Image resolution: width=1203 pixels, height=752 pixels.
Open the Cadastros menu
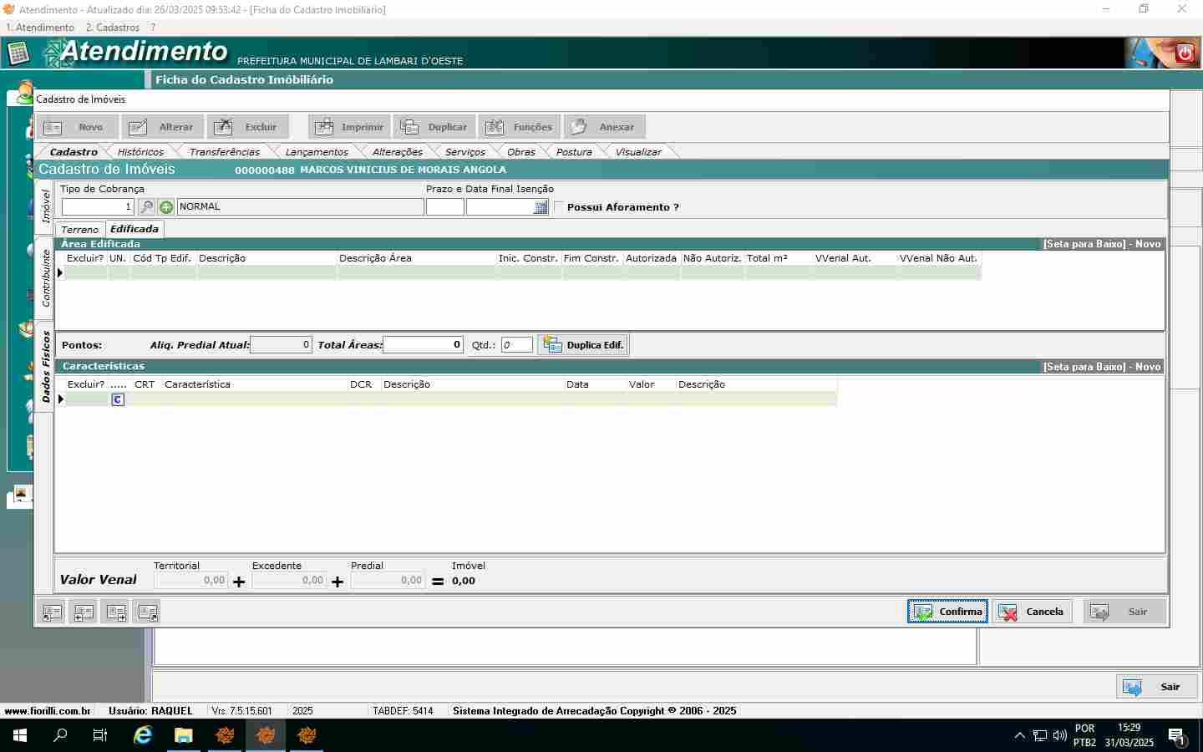pyautogui.click(x=113, y=28)
